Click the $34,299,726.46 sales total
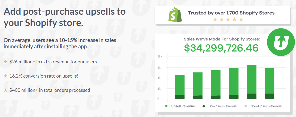Image resolution: width=296 pixels, height=117 pixels. (221, 48)
